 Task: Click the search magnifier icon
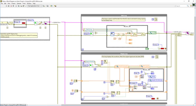point(188,6)
